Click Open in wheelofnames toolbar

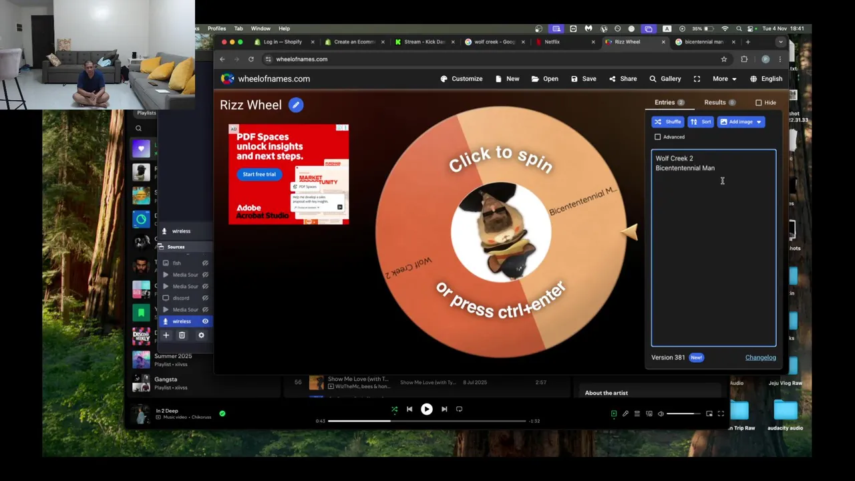point(544,79)
